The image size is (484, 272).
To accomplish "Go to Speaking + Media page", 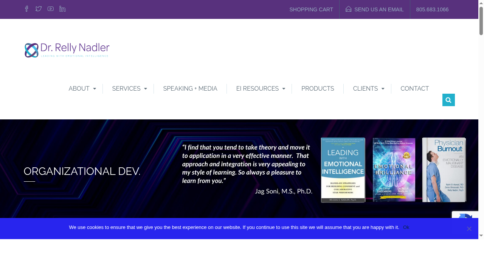I will point(190,89).
